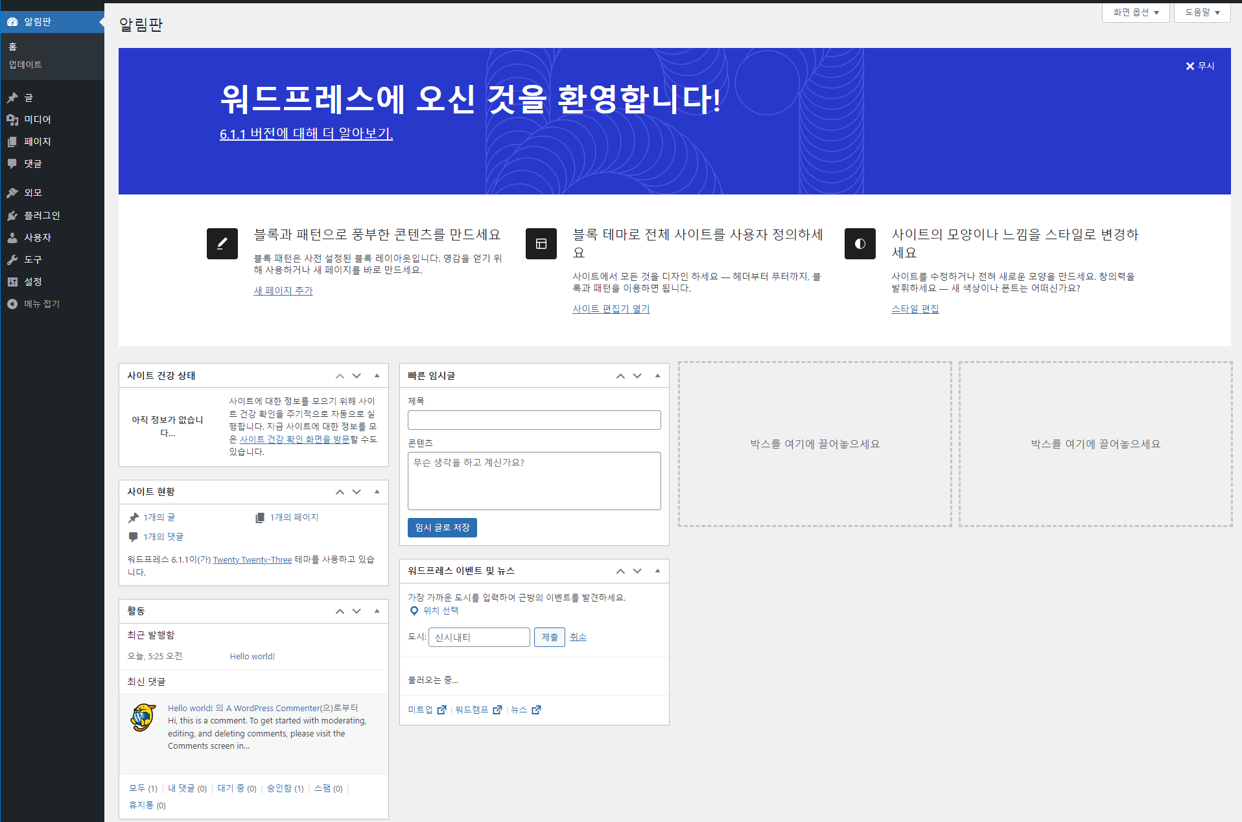Collapse 워드프레스 이벤트 및 뉴스 panel
This screenshot has width=1242, height=822.
657,571
